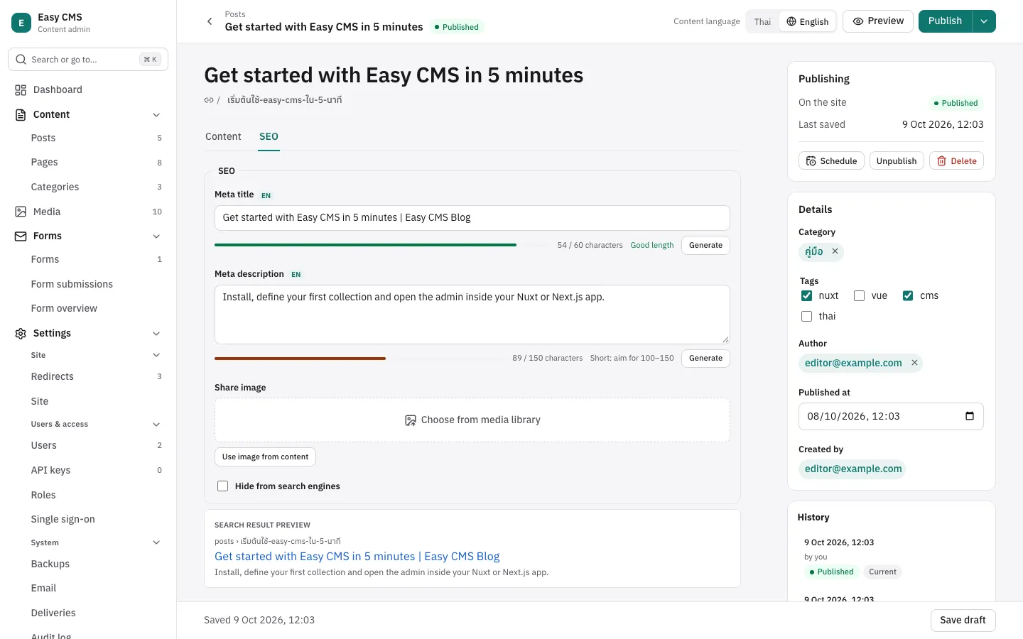Remove editor@example.com from the Author field
The width and height of the screenshot is (1023, 639).
point(915,363)
